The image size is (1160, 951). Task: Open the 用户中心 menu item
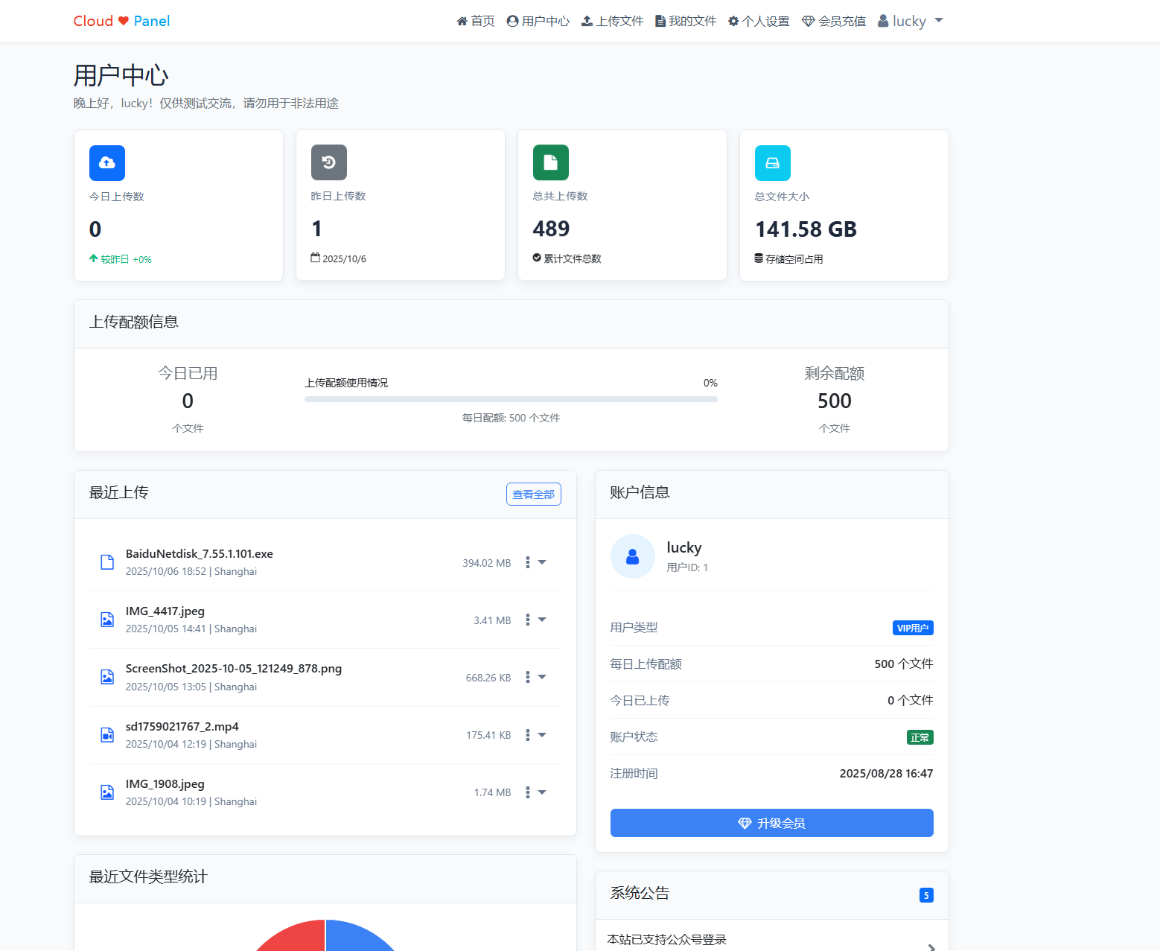(538, 20)
